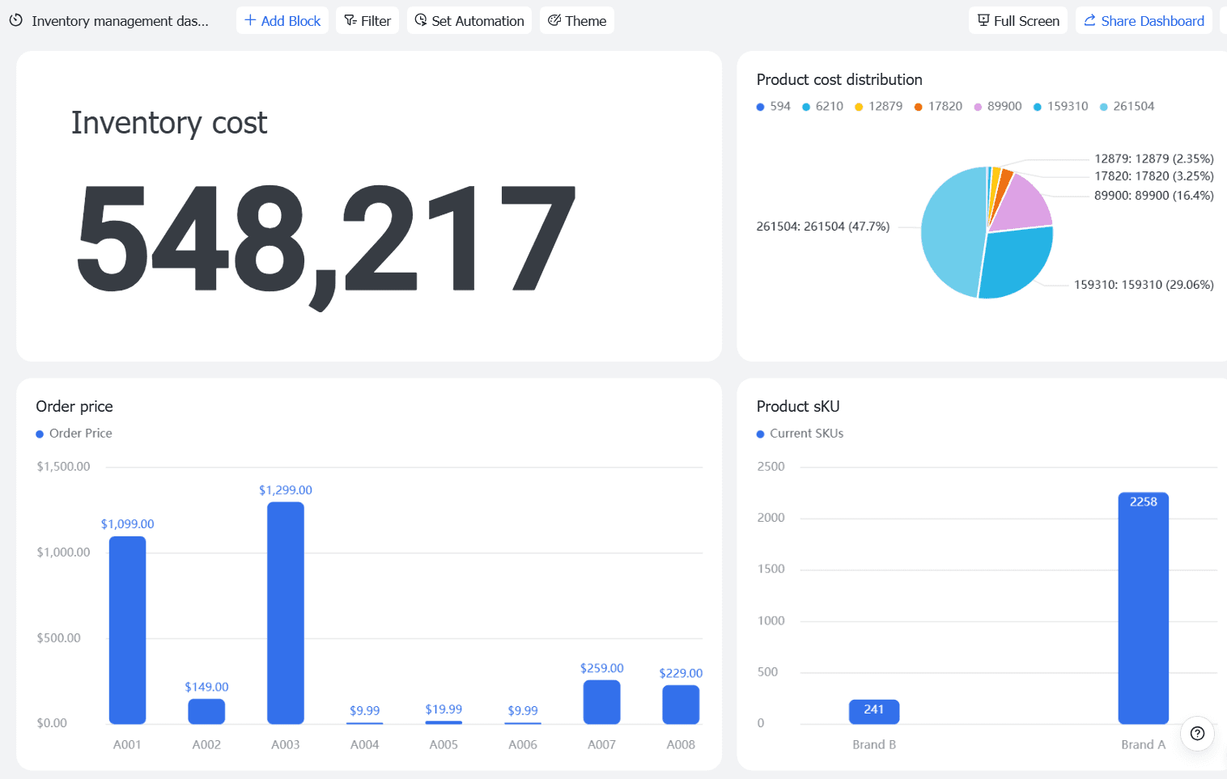Click the A001 bar showing $1,099.00
Viewport: 1227px width, 779px height.
(127, 630)
